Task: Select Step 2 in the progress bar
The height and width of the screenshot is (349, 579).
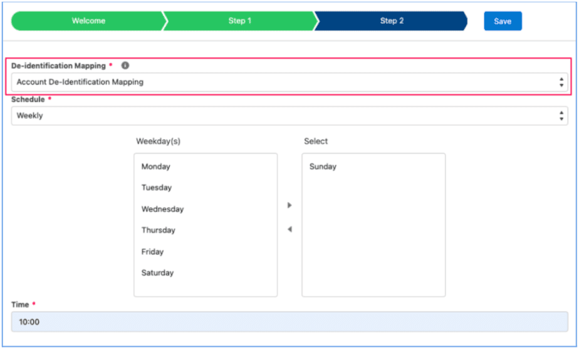Action: (x=392, y=21)
